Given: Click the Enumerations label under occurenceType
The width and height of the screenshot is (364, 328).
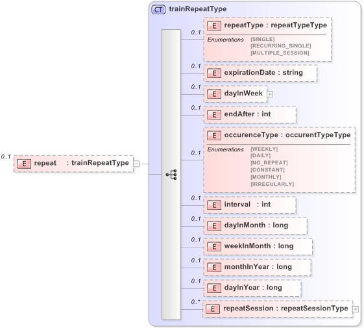Looking at the screenshot, I should [x=225, y=149].
